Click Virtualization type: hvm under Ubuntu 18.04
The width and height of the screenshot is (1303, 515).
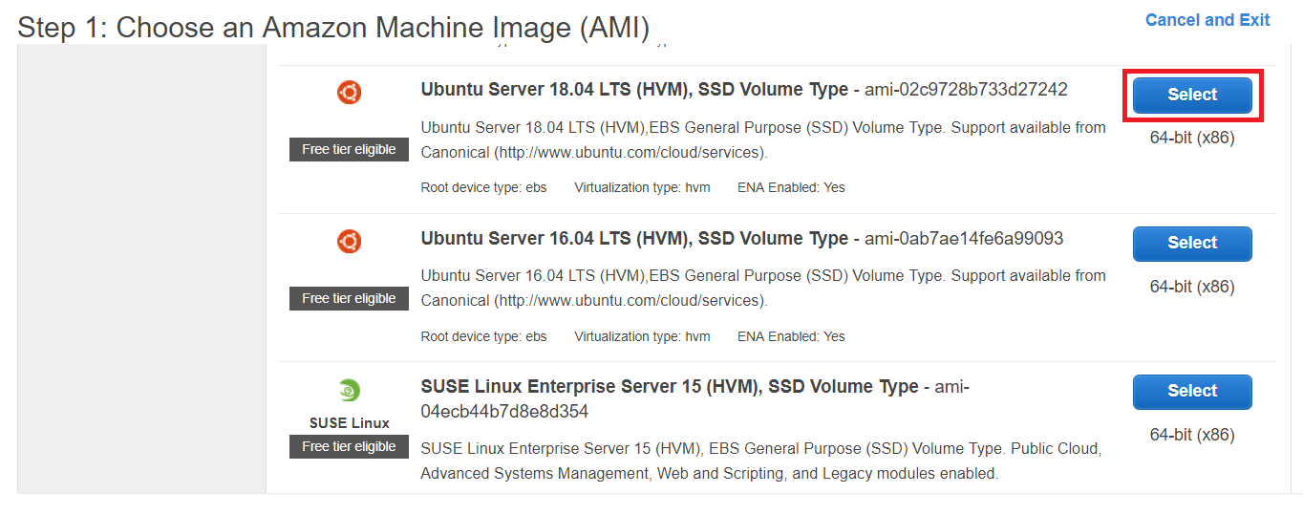[x=642, y=187]
